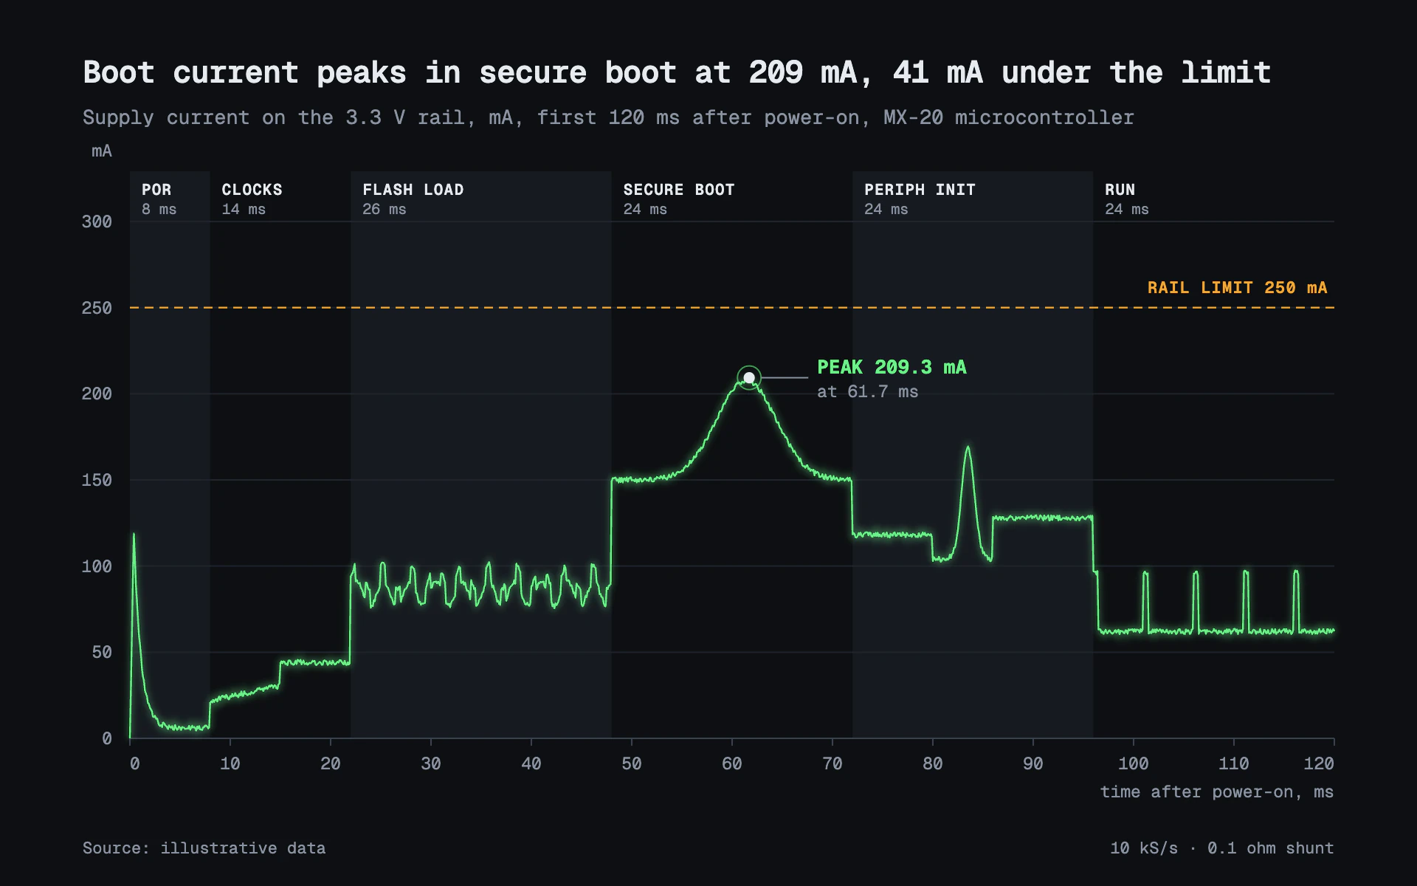Select the POR phase label

pyautogui.click(x=156, y=190)
